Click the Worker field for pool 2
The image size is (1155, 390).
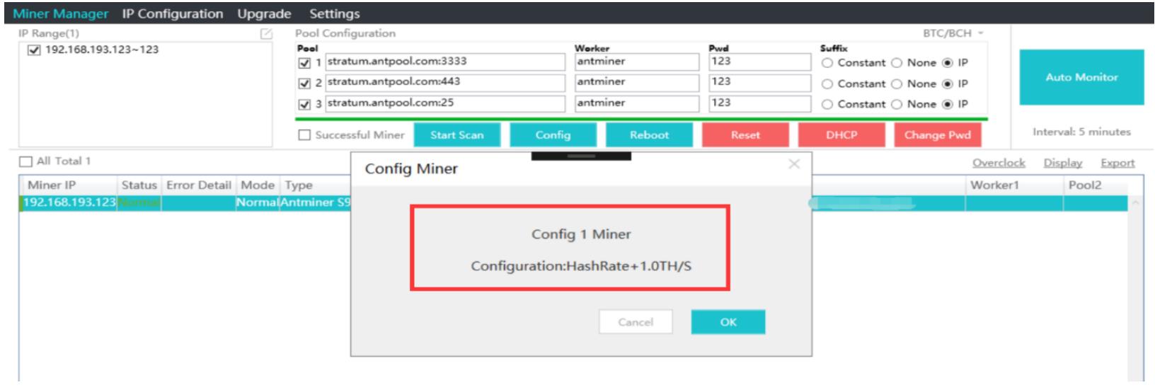pyautogui.click(x=636, y=82)
